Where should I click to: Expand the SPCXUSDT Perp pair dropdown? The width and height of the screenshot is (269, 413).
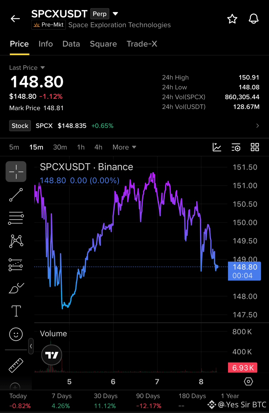pyautogui.click(x=115, y=14)
